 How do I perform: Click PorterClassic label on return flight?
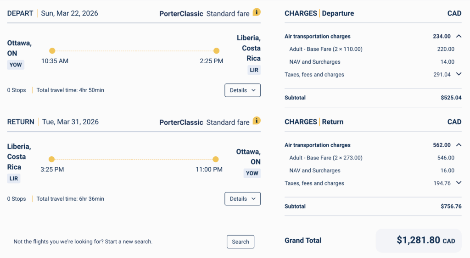[181, 122]
